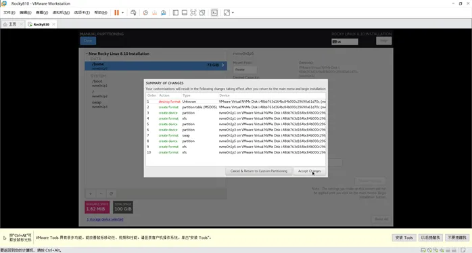Enter full screen mode icon in the toolbar
472x253 pixels.
click(x=193, y=13)
